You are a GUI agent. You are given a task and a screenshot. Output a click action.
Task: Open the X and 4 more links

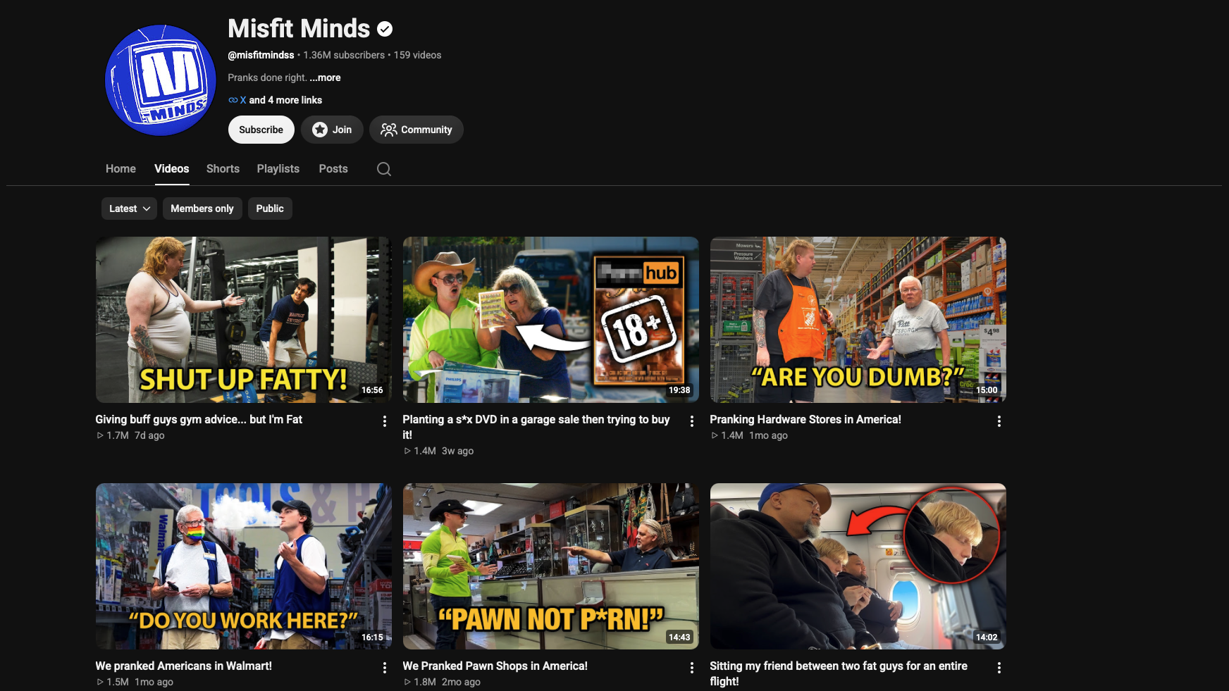[x=280, y=100]
